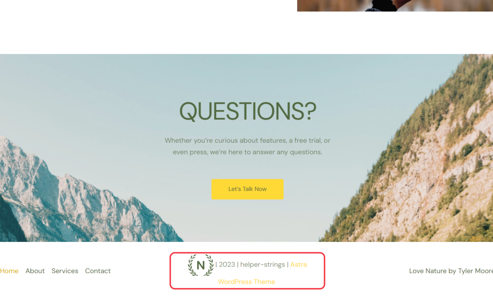The height and width of the screenshot is (300, 493).
Task: Click the 2023 copyright year text
Action: point(227,264)
